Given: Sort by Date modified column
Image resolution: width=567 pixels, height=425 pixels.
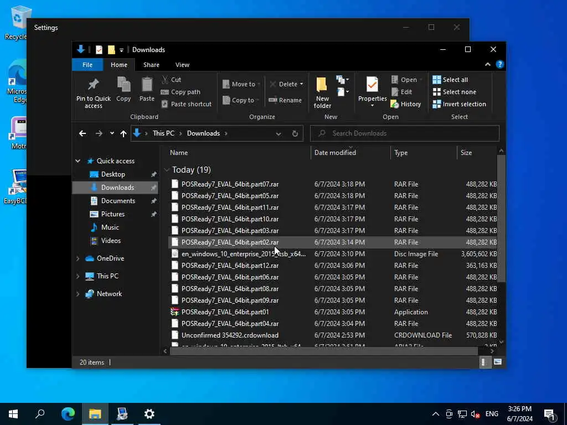Looking at the screenshot, I should point(350,153).
